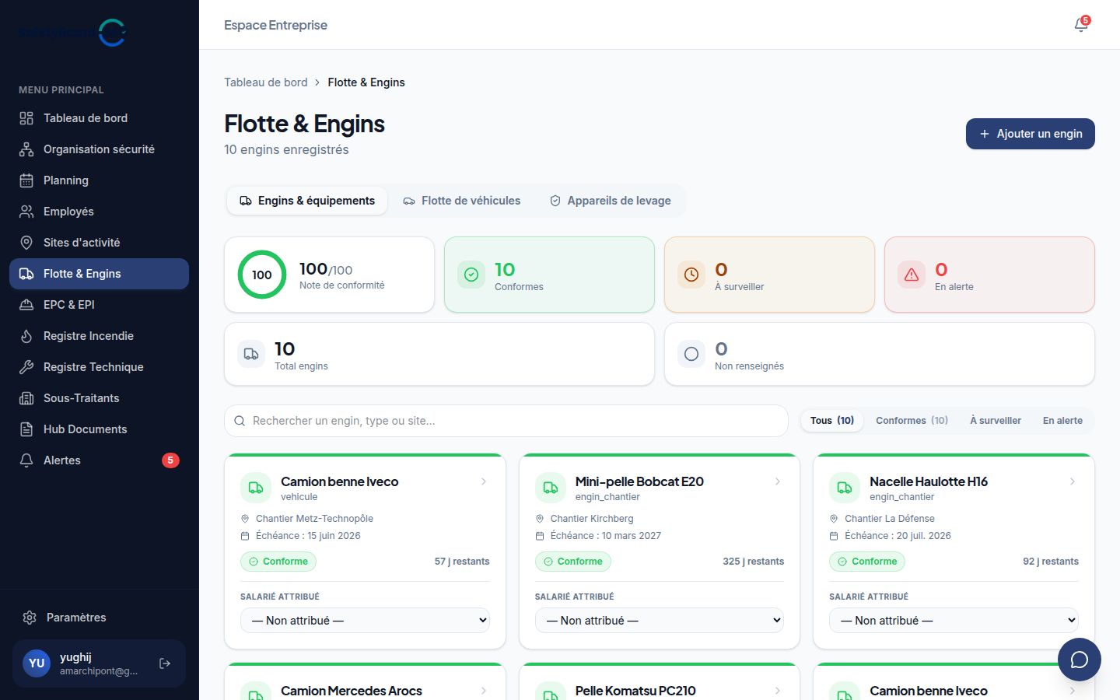Switch to Appareils de levage tab
This screenshot has height=700, width=1120.
coord(611,201)
